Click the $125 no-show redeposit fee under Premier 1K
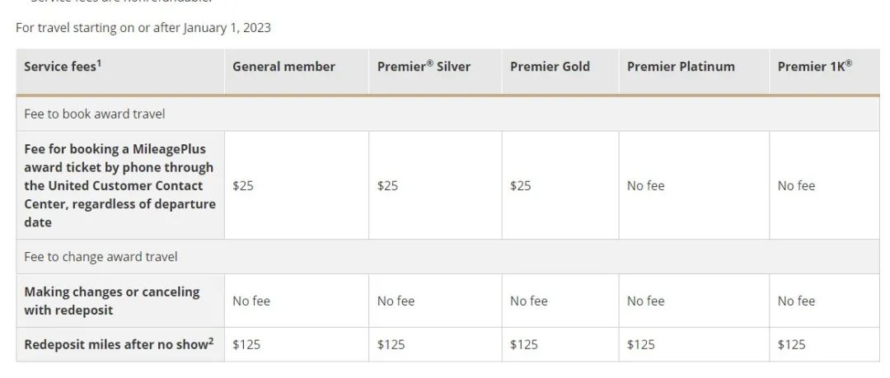The height and width of the screenshot is (378, 890). (791, 344)
